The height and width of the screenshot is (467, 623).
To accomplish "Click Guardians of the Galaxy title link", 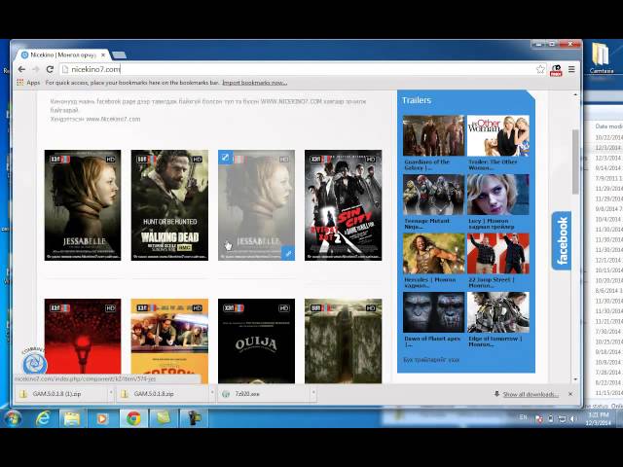I will (x=426, y=164).
